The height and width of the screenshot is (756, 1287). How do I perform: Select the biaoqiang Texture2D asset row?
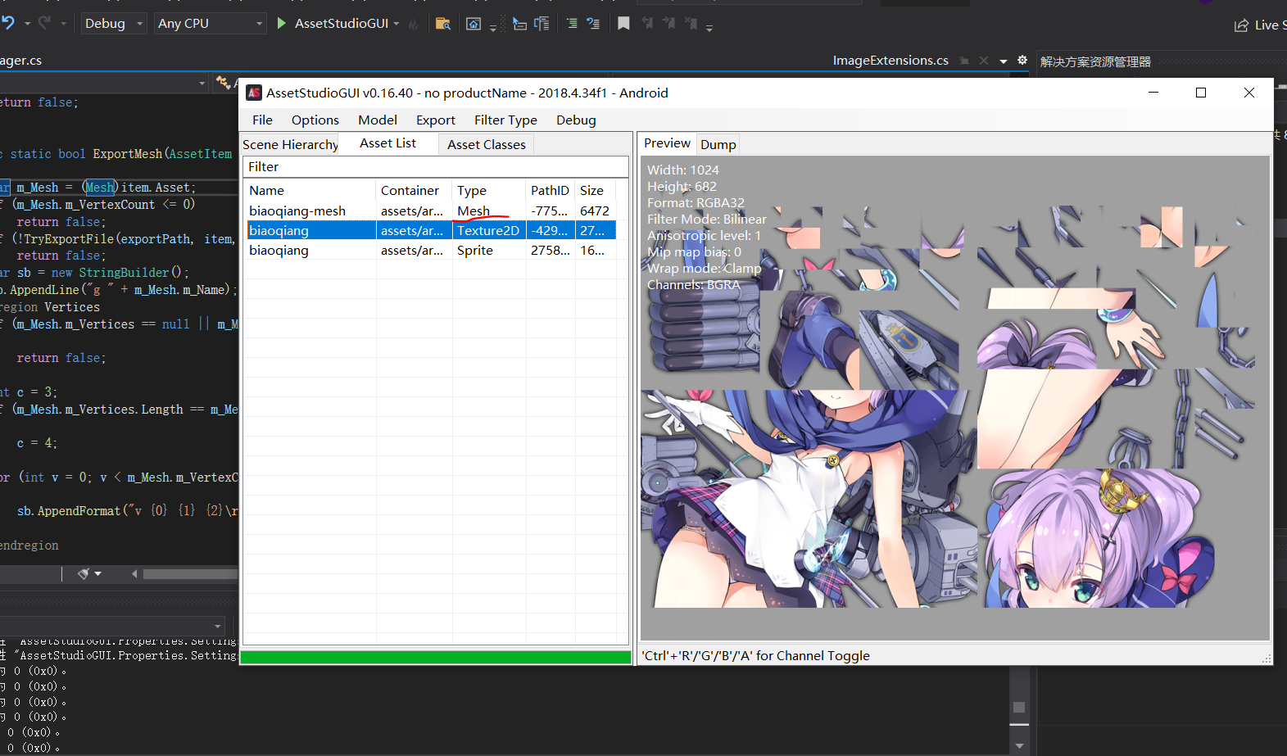430,231
